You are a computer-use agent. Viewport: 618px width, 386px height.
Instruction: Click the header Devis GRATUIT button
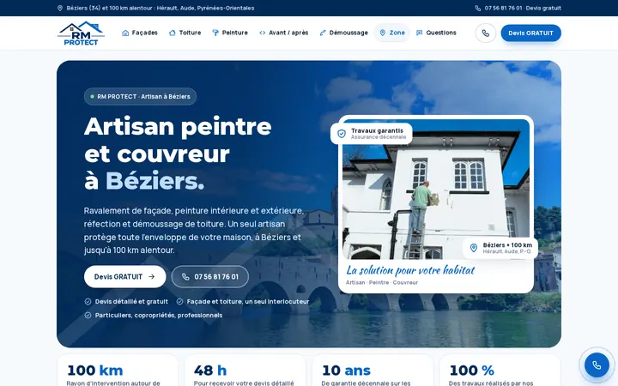click(530, 33)
